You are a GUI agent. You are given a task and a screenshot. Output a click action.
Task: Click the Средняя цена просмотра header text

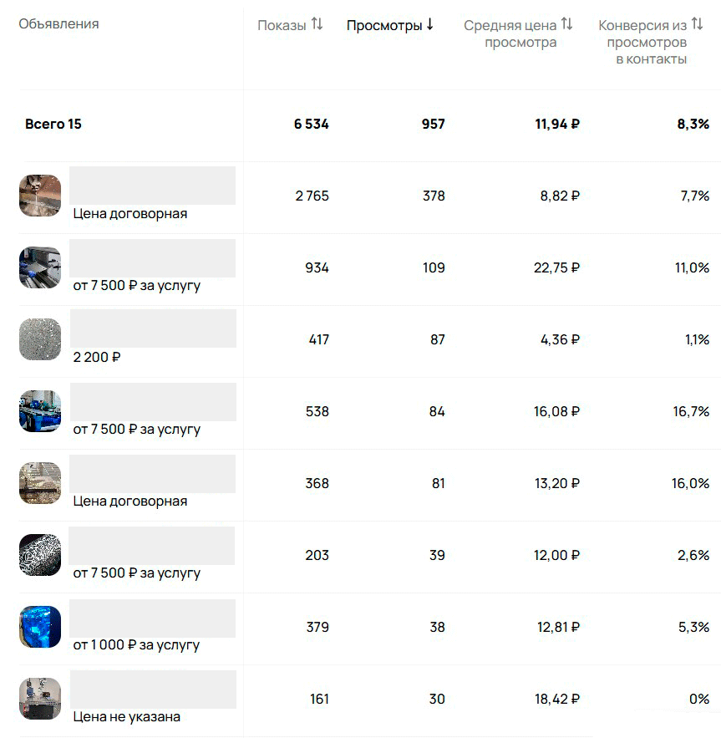[x=511, y=34]
